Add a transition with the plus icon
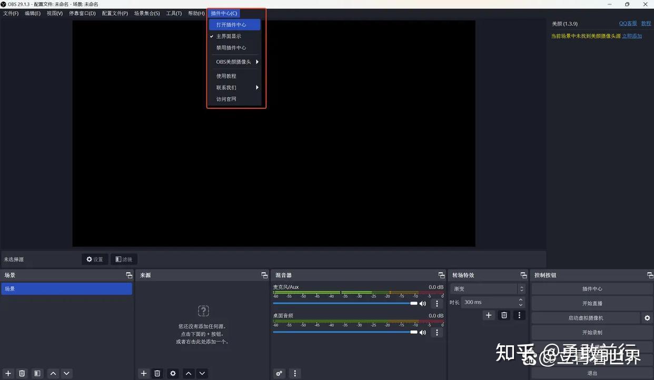This screenshot has height=380, width=654. point(488,315)
